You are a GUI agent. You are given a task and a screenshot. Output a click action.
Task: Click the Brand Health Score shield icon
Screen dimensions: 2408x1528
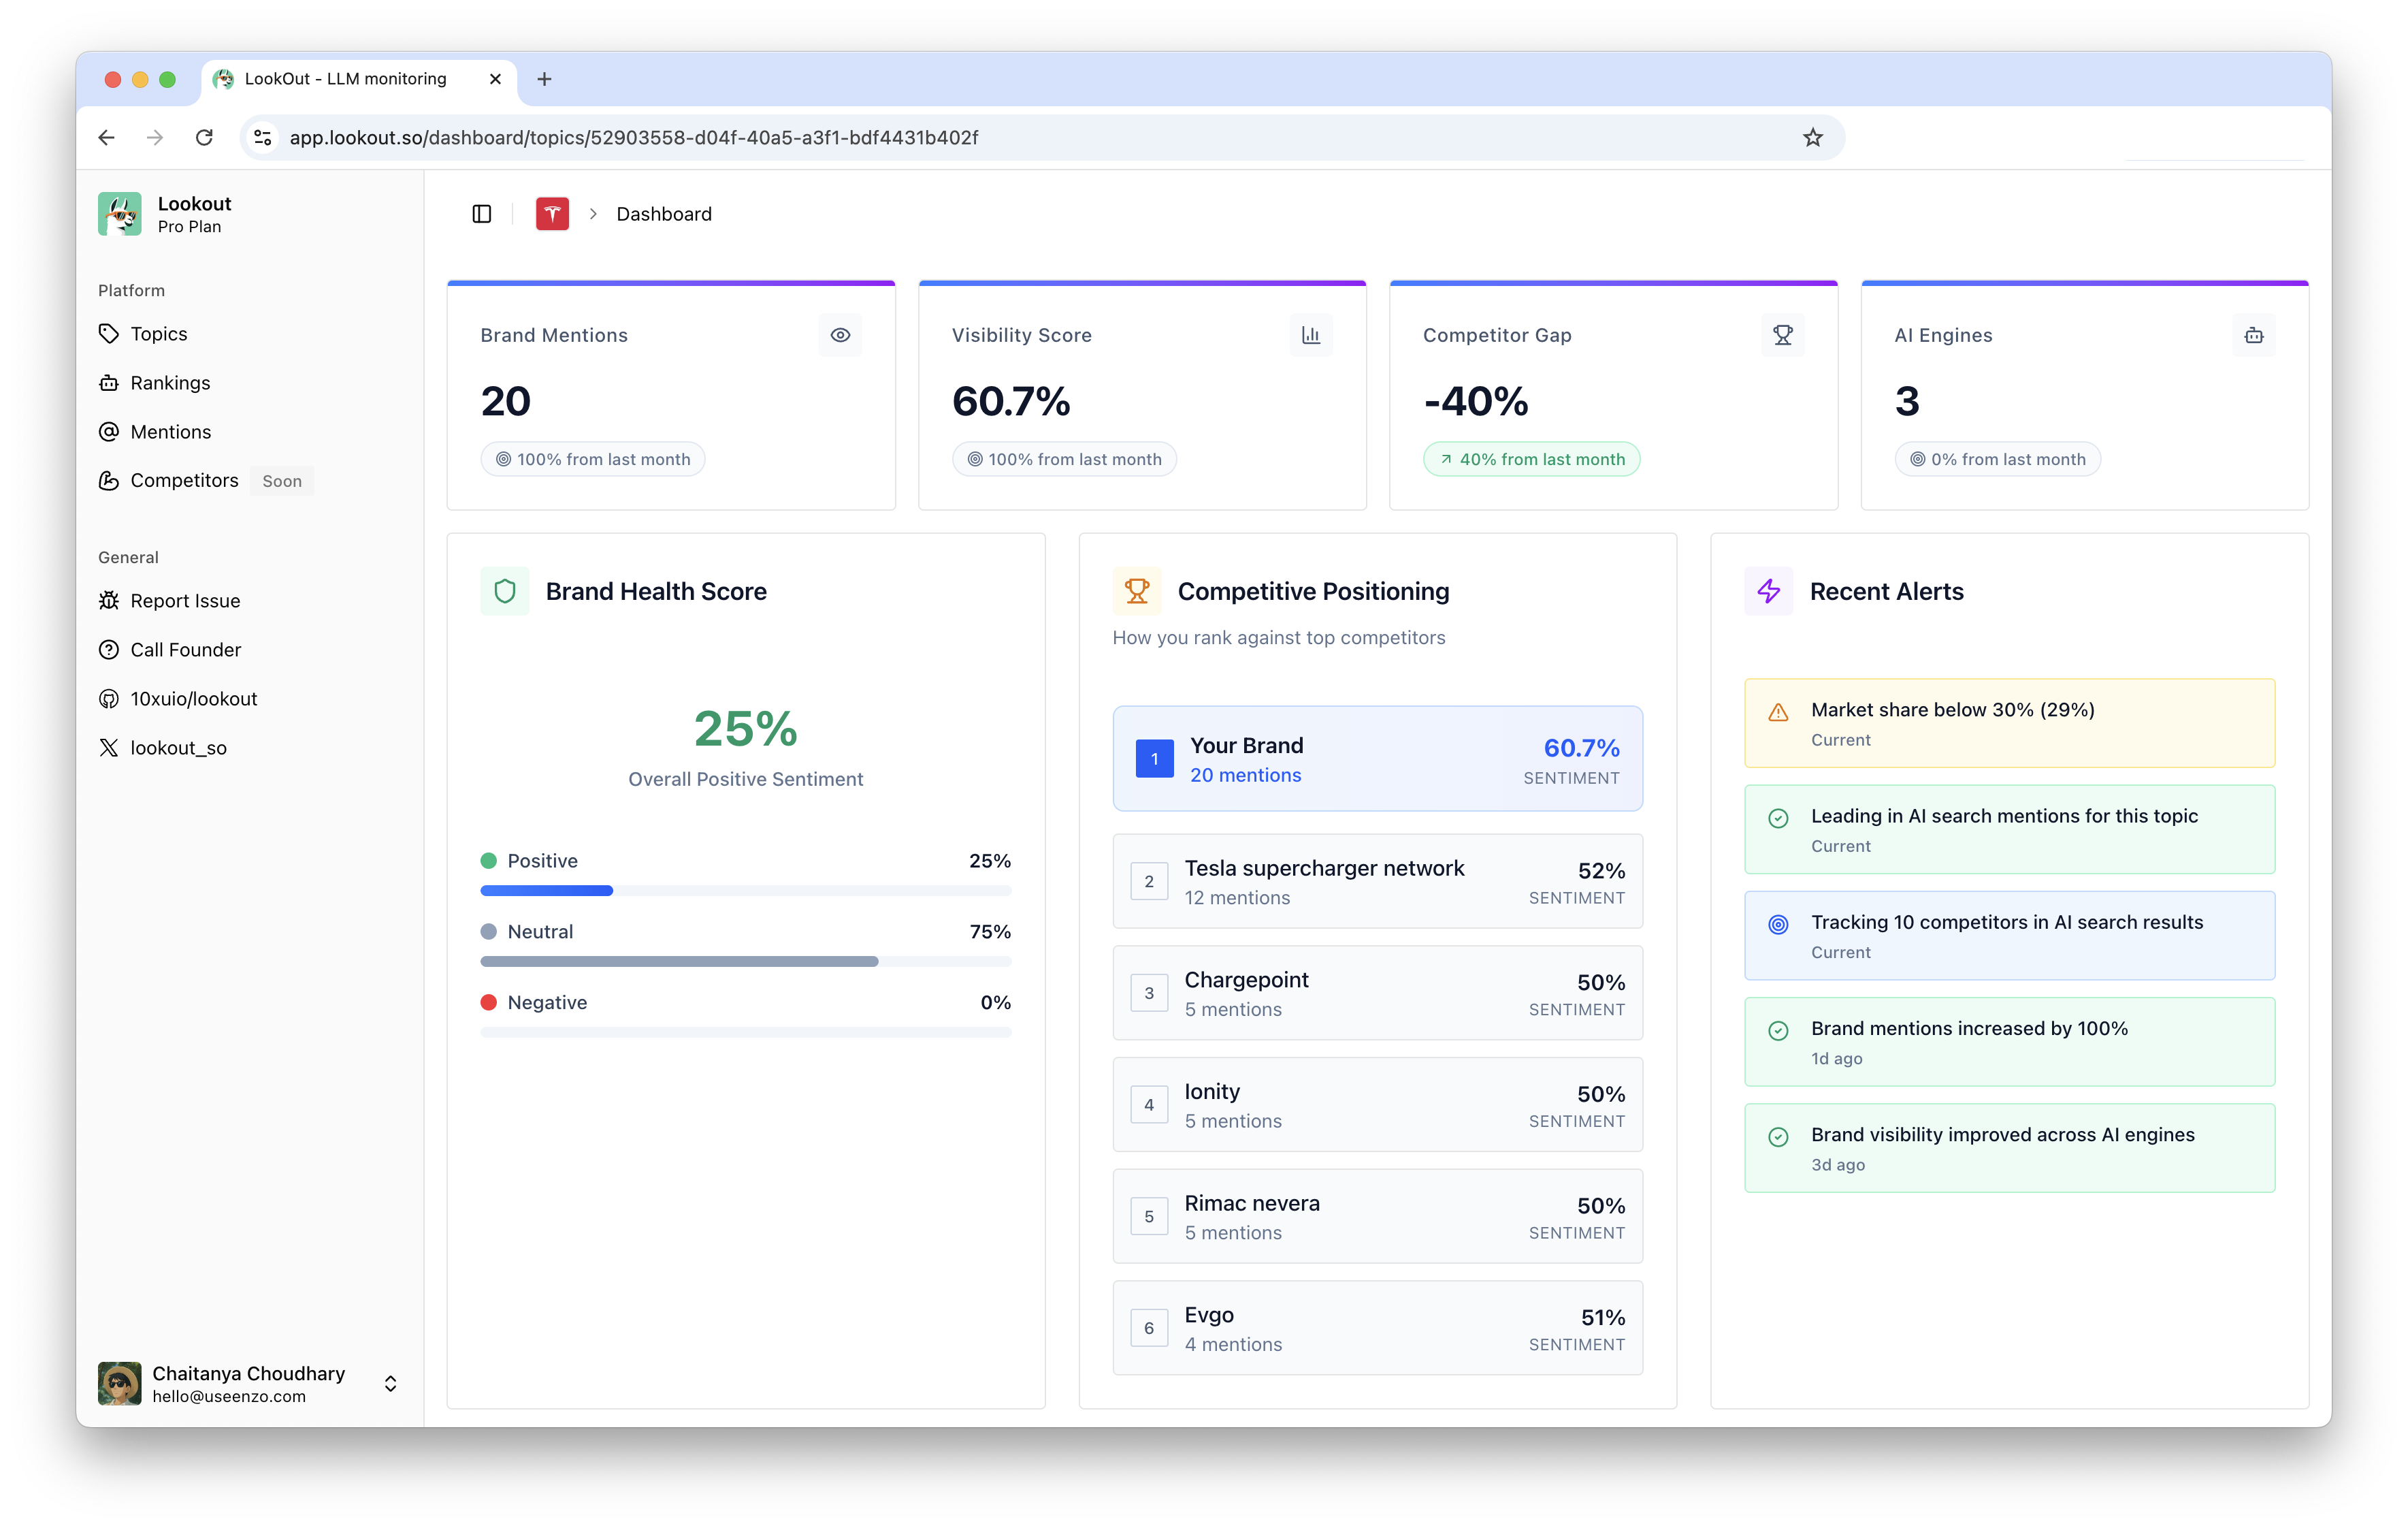[x=505, y=592]
